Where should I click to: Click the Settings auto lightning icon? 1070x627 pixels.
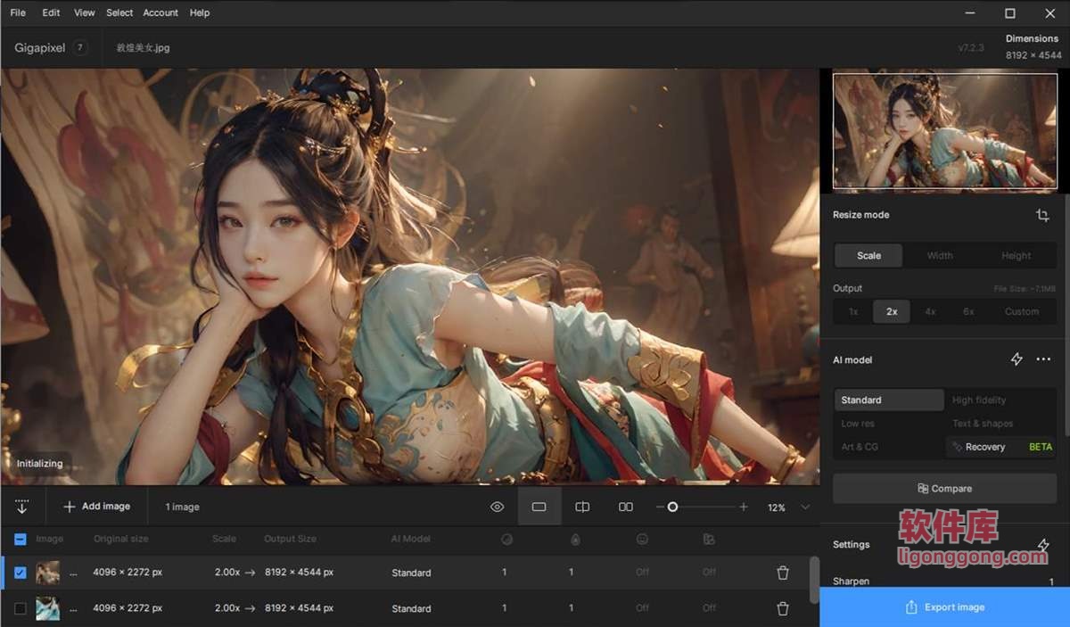click(x=1042, y=545)
